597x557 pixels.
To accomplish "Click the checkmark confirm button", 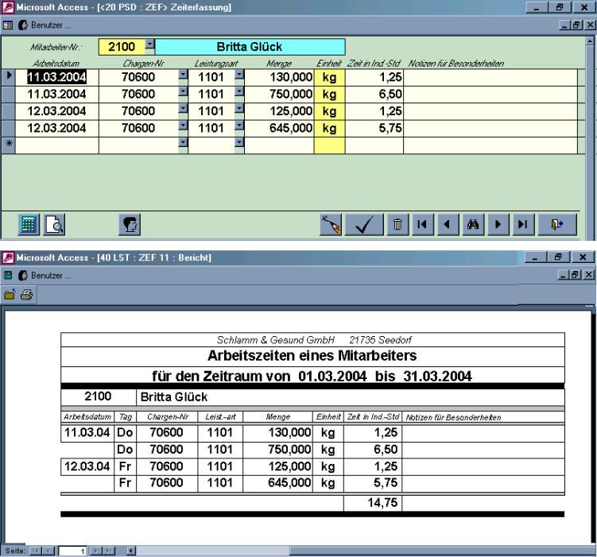I will [x=367, y=225].
